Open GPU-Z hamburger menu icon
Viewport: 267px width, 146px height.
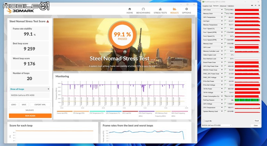coord(259,5)
